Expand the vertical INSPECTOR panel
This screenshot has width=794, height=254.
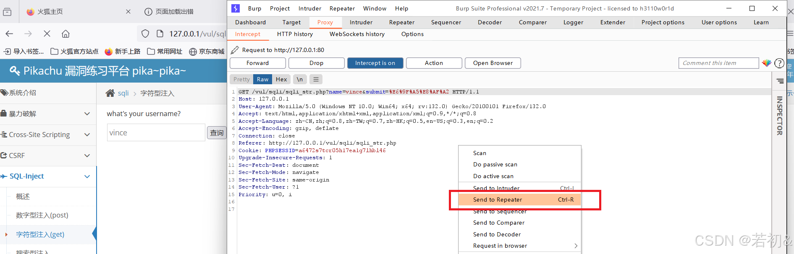point(780,116)
